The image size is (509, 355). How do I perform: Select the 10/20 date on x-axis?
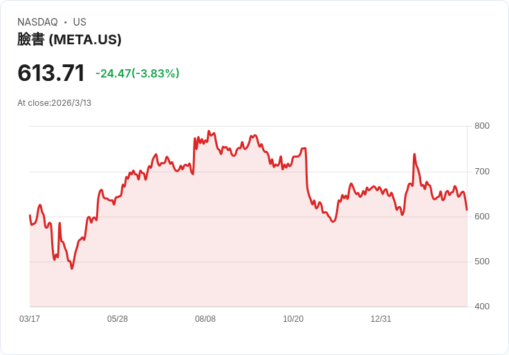click(x=293, y=319)
